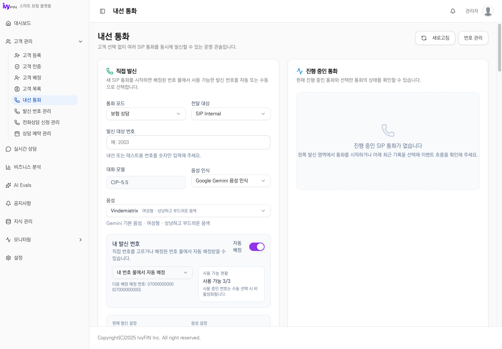Open 설정 menu item
The height and width of the screenshot is (349, 502).
[45, 258]
